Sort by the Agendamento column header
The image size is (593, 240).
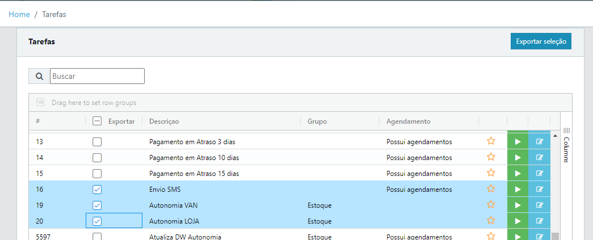409,121
